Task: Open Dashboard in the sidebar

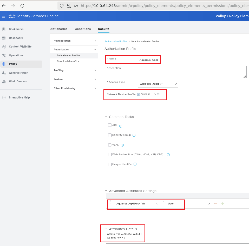Action: [16, 38]
